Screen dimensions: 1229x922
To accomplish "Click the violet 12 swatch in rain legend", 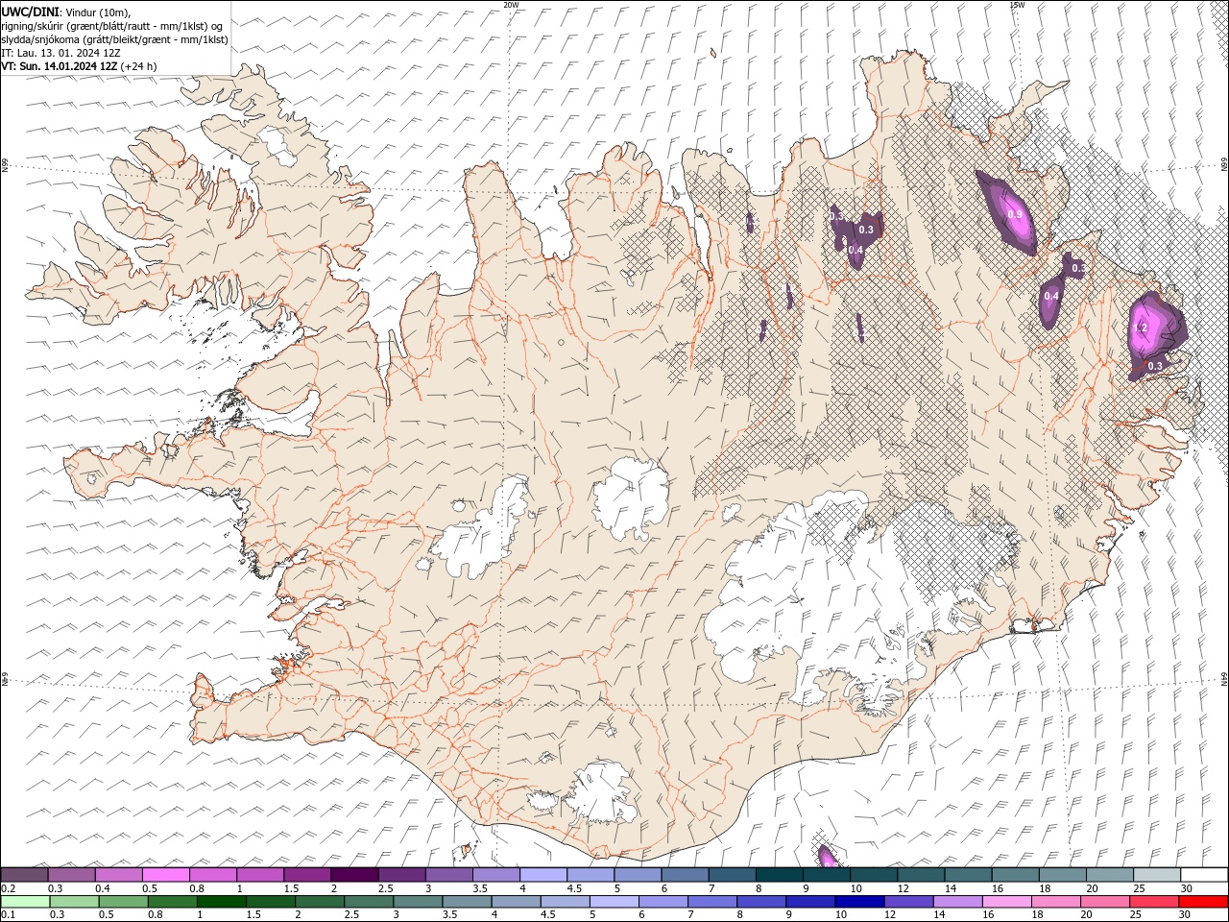I will 907,902.
